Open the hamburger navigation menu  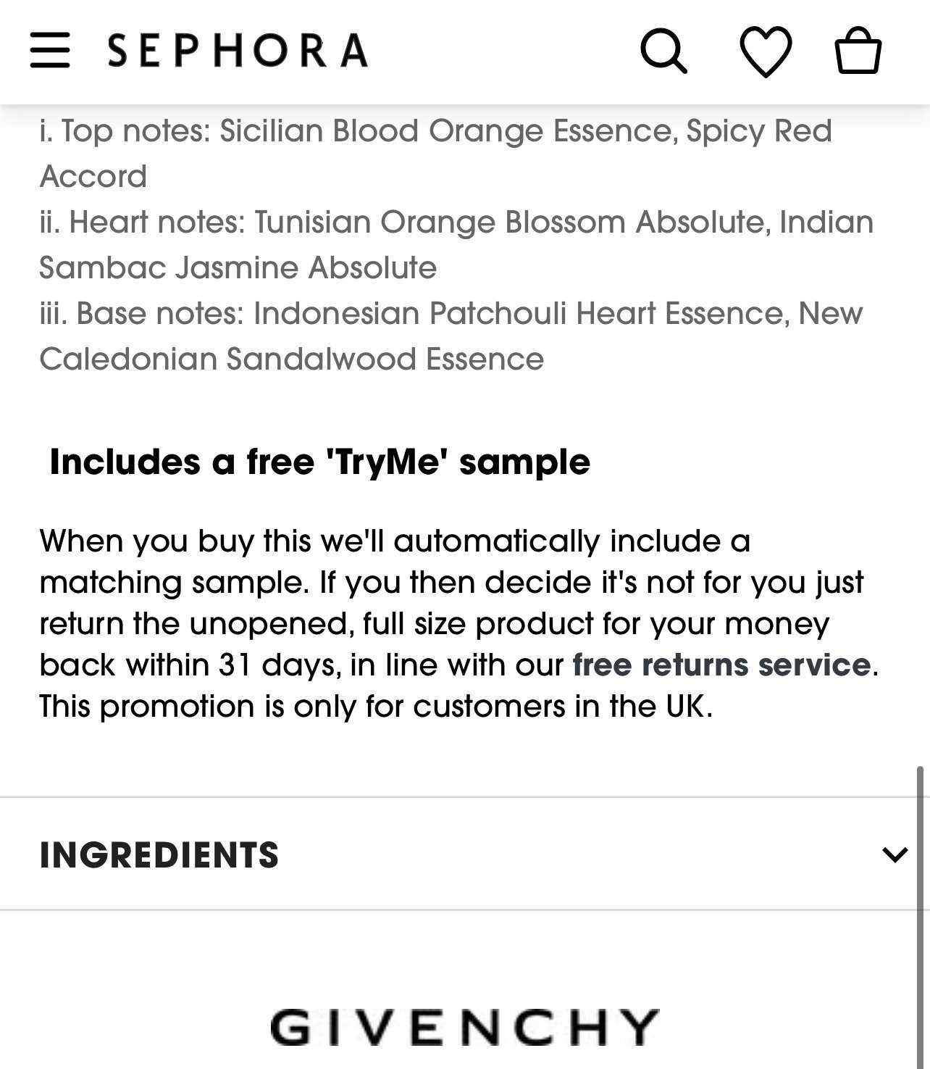pyautogui.click(x=50, y=50)
